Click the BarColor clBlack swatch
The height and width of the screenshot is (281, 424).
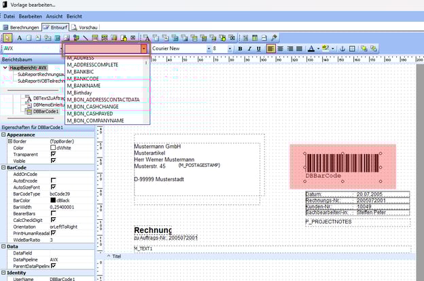click(x=54, y=200)
